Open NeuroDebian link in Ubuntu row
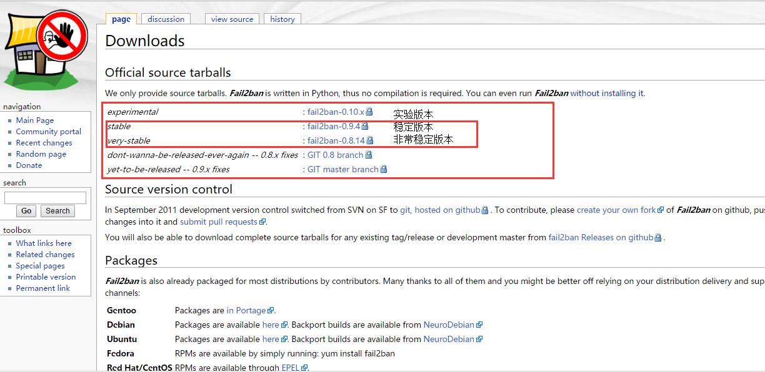This screenshot has height=372, width=765. coord(449,339)
